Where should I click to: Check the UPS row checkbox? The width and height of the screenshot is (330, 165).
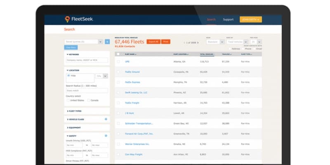[118, 61]
